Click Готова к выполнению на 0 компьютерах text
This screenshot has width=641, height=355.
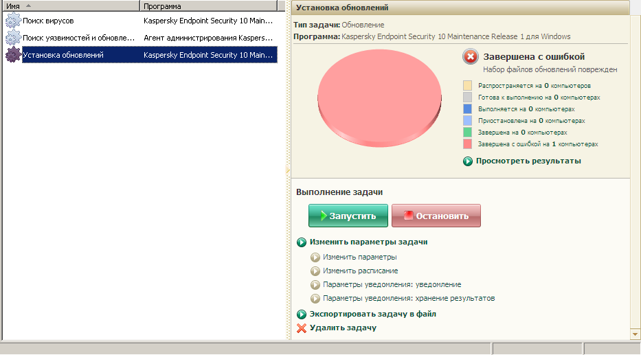coord(539,98)
